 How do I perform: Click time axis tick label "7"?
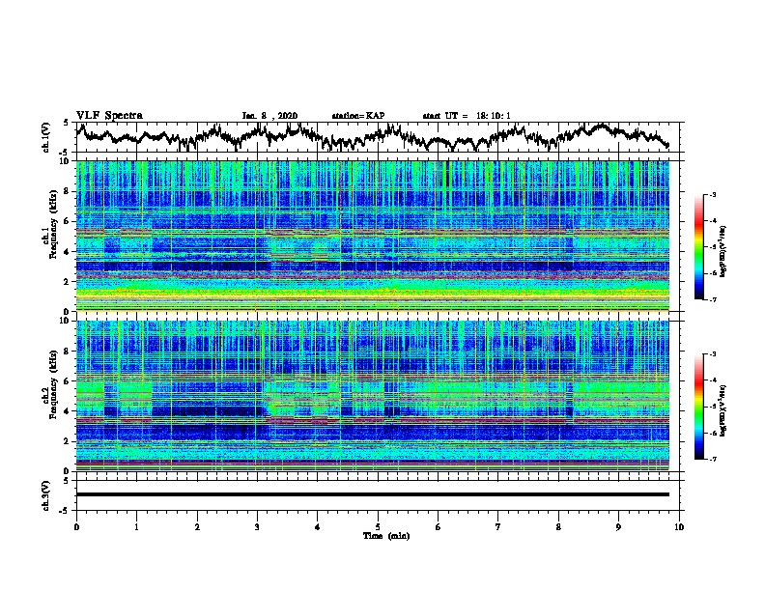tap(498, 527)
